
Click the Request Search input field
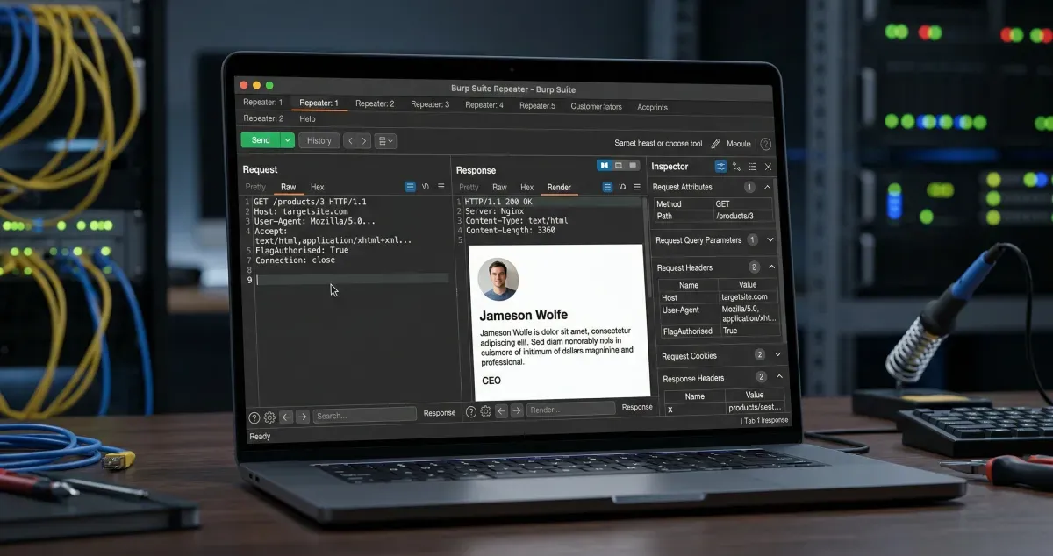pyautogui.click(x=364, y=416)
